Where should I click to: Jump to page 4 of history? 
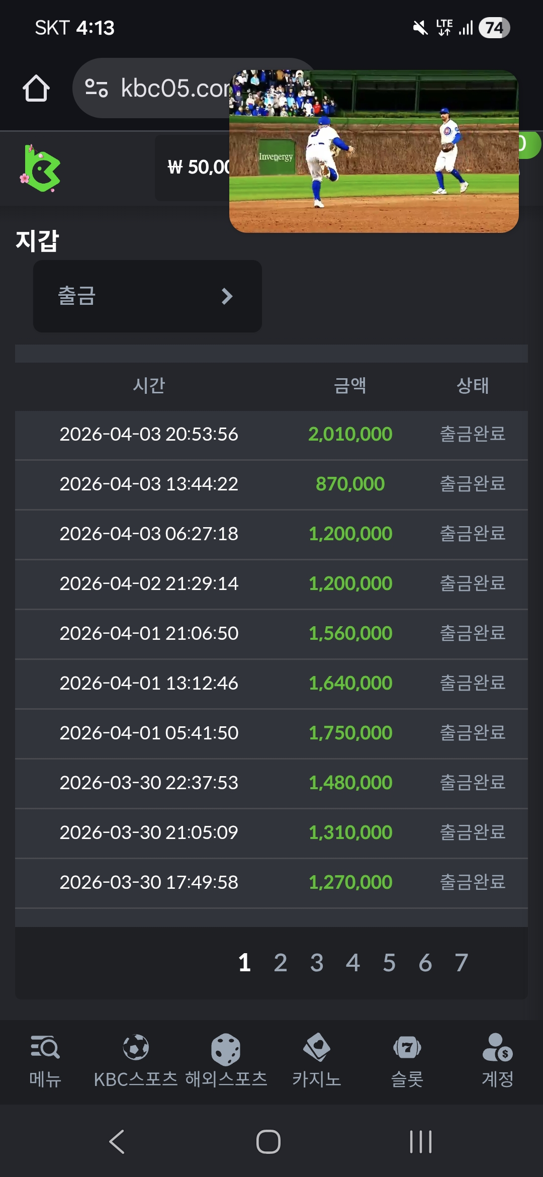coord(353,963)
